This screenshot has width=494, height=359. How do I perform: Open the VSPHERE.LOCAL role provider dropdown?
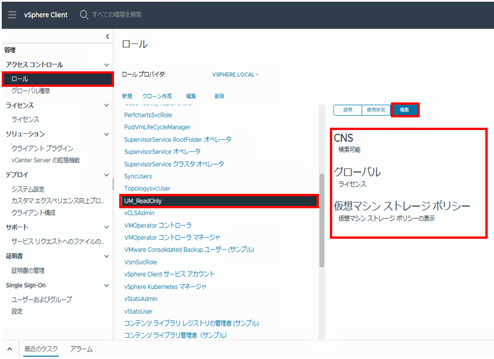click(235, 75)
